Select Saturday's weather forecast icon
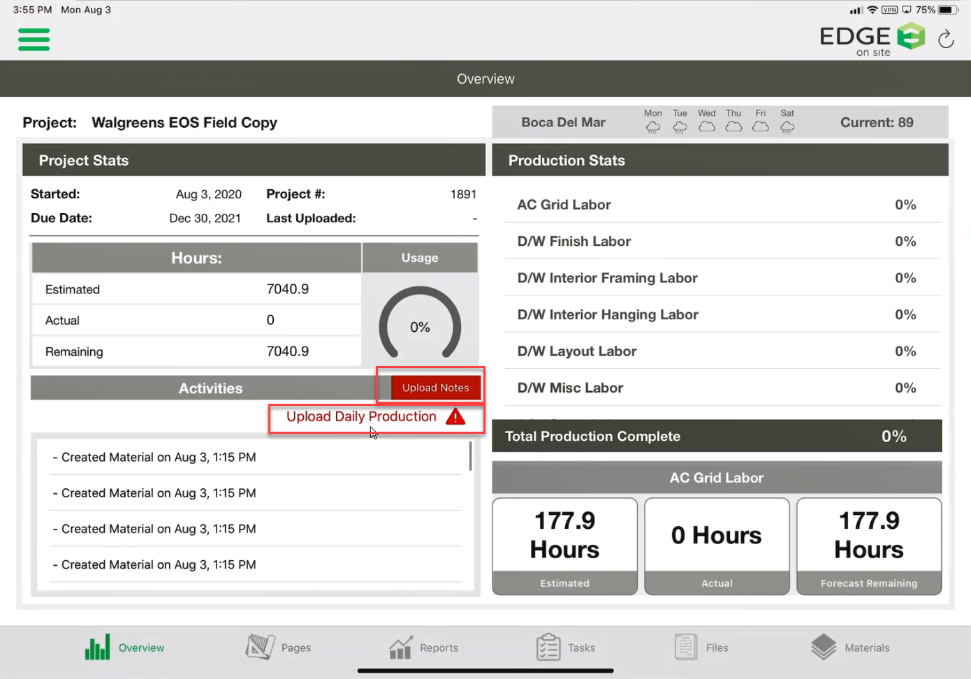Image resolution: width=971 pixels, height=679 pixels. 787,126
